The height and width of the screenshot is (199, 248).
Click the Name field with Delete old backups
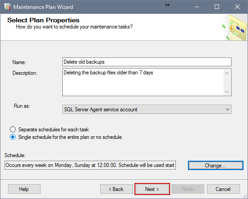[x=147, y=62]
